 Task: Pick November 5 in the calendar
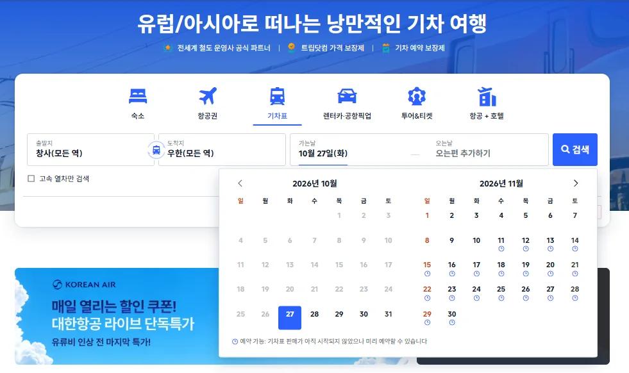click(x=526, y=216)
